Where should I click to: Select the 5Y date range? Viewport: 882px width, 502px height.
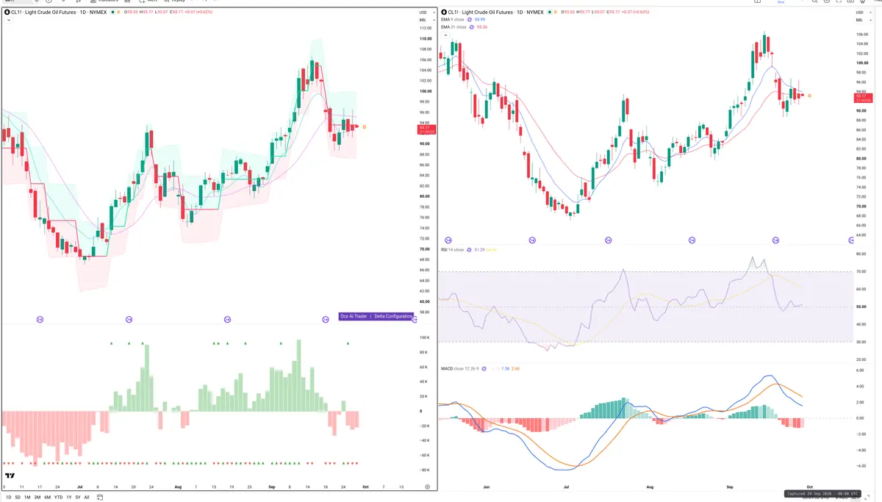(78, 498)
